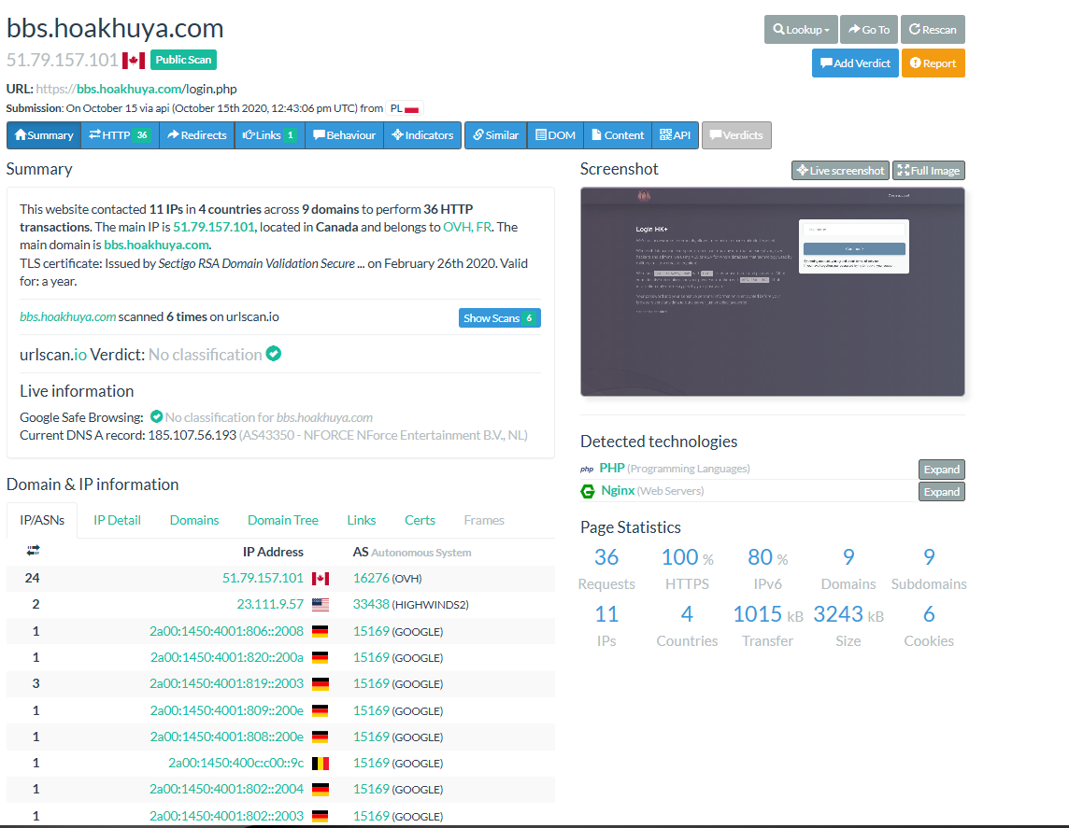Image resolution: width=1069 pixels, height=828 pixels.
Task: Click the PHP technology icon
Action: pos(587,469)
